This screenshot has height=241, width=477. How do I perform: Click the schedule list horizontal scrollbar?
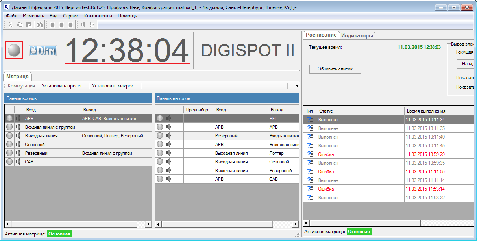coord(389,223)
